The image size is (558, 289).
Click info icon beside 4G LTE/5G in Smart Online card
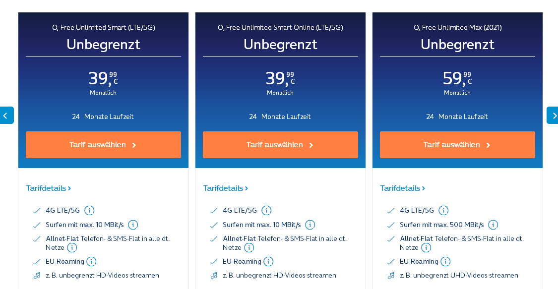point(266,211)
